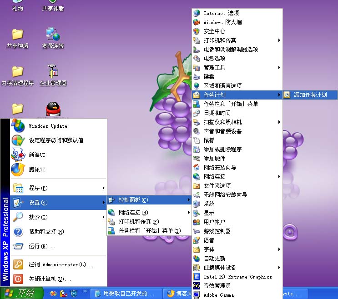The width and height of the screenshot is (338, 299).
Task: Expand the 网络连接 control panel submenu arrow
Action: [x=279, y=176]
